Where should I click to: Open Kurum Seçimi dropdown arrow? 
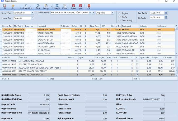93,13
